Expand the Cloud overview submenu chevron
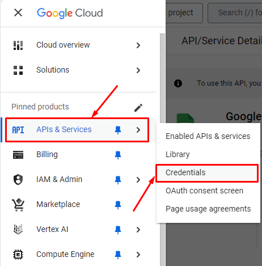Image resolution: width=262 pixels, height=266 pixels. point(138,45)
